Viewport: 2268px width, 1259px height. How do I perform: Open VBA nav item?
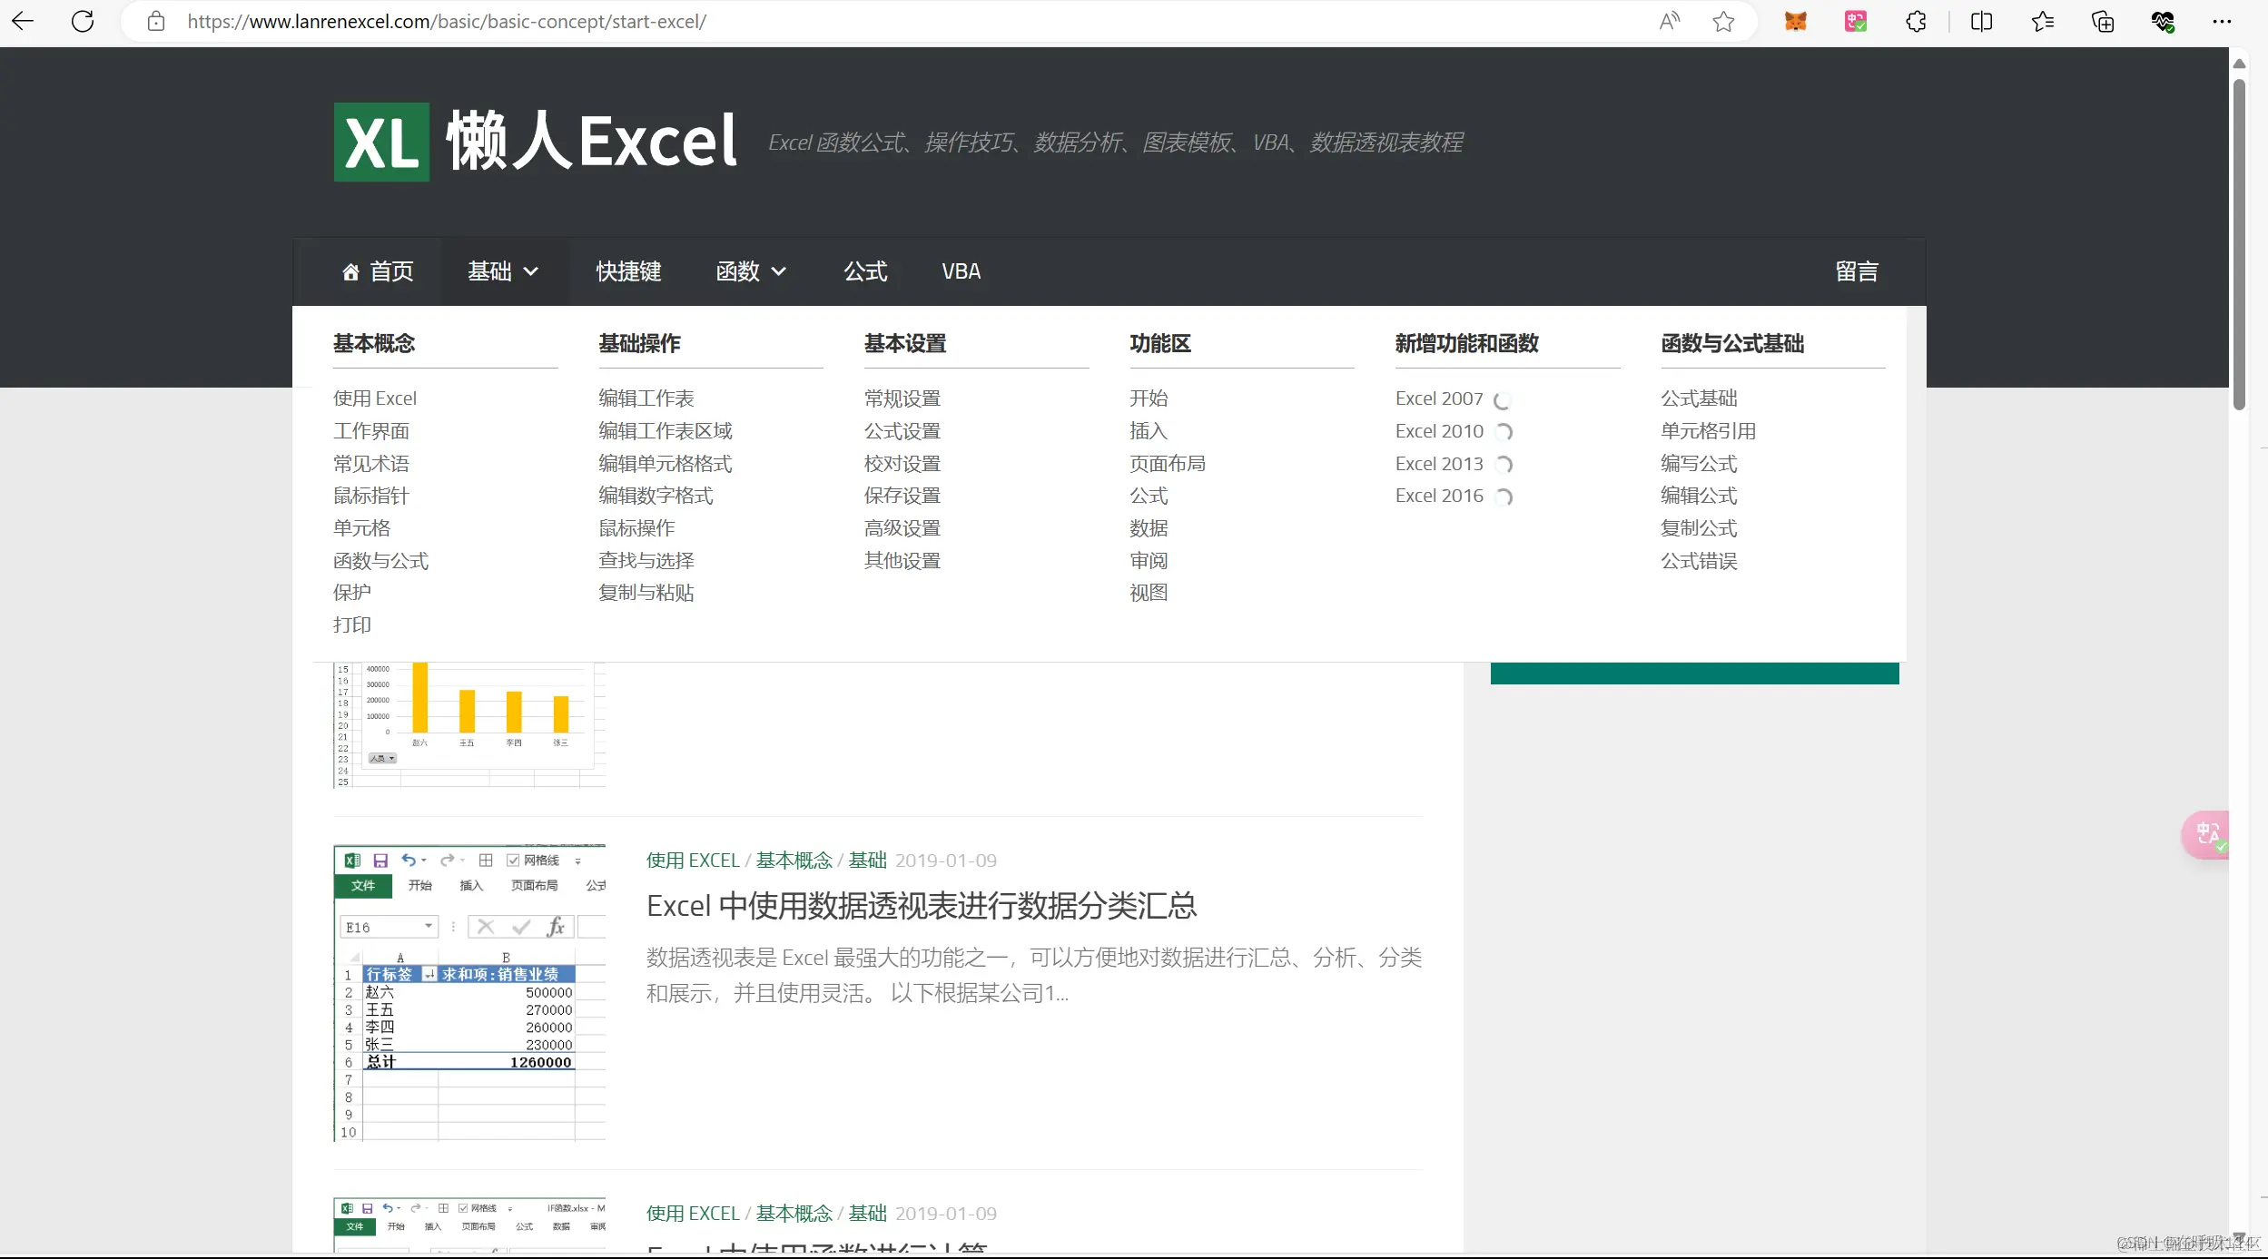(961, 271)
